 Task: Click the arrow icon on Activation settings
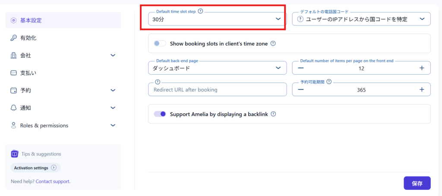pyautogui.click(x=54, y=168)
